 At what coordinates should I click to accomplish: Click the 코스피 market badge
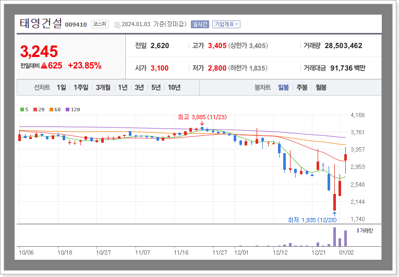100,24
